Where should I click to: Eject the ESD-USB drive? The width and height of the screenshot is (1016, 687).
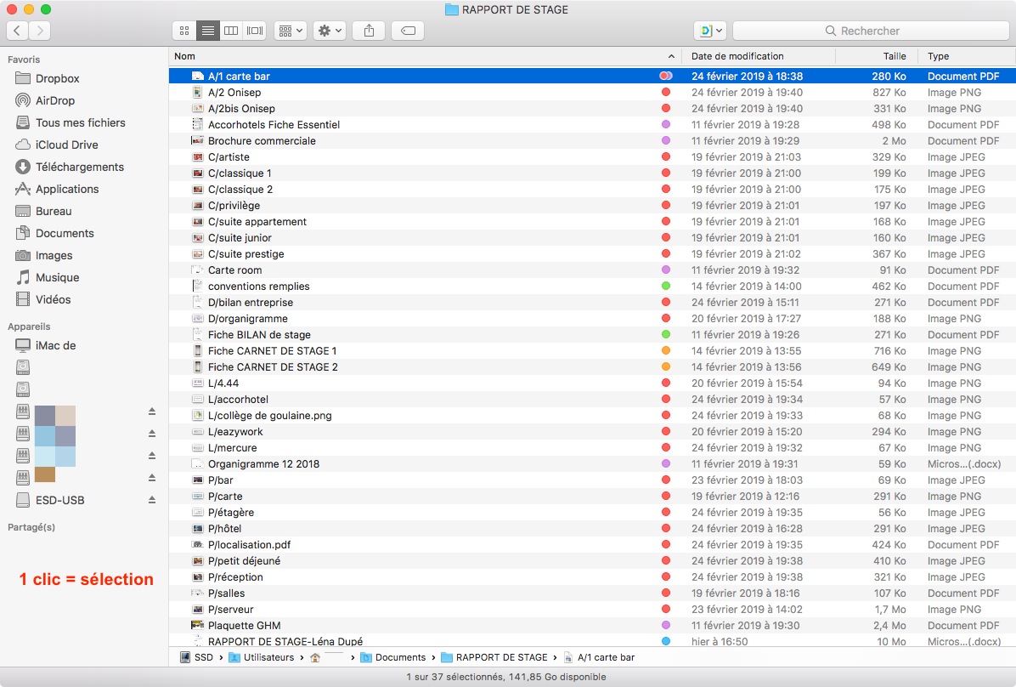[152, 500]
